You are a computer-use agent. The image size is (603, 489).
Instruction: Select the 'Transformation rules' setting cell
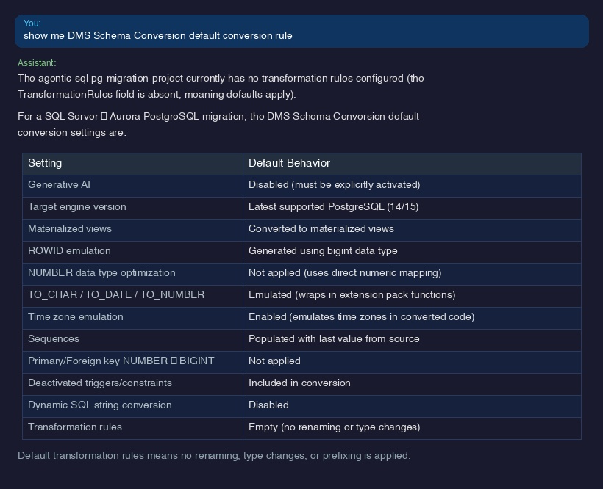[132, 428]
